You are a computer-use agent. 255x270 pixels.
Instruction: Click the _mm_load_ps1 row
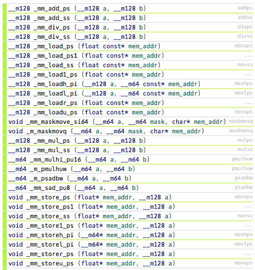pos(128,56)
